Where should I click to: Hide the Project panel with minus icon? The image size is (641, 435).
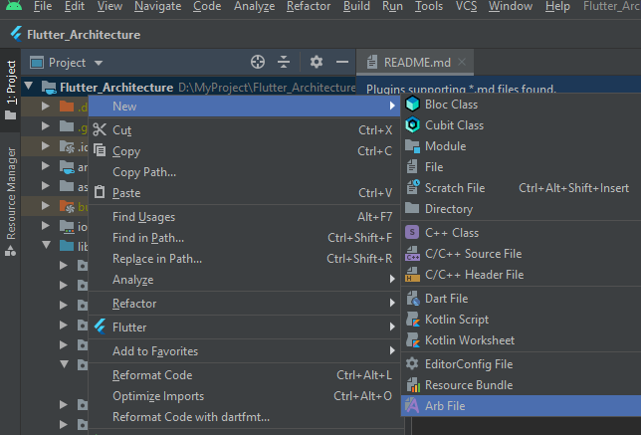(342, 62)
